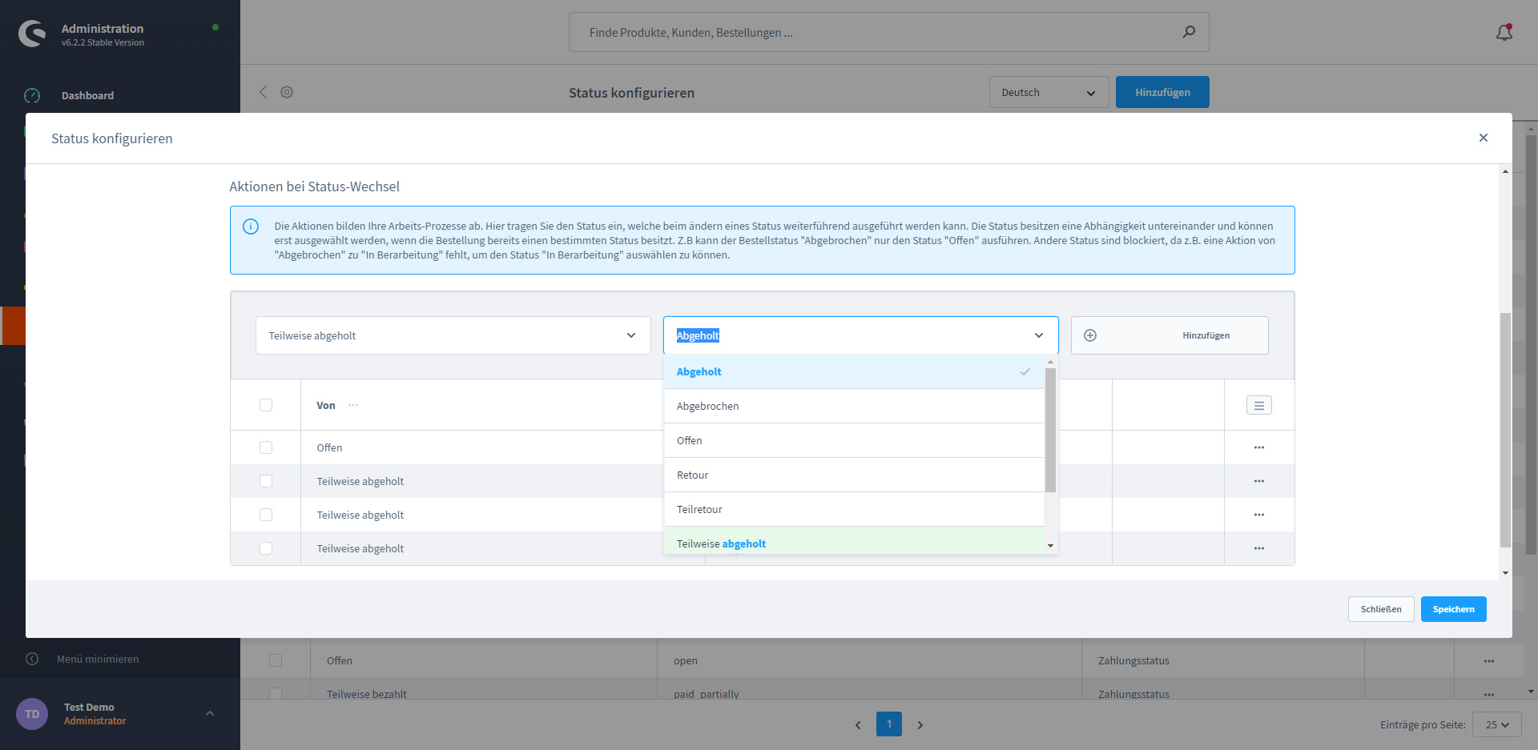Open row actions for second Teilweise abgeholt row
Screen dimensions: 1538x750
pos(1259,515)
